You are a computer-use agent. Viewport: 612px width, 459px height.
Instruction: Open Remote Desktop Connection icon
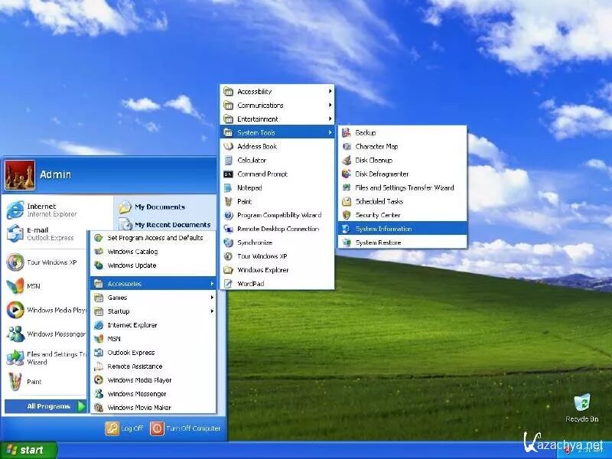point(228,229)
